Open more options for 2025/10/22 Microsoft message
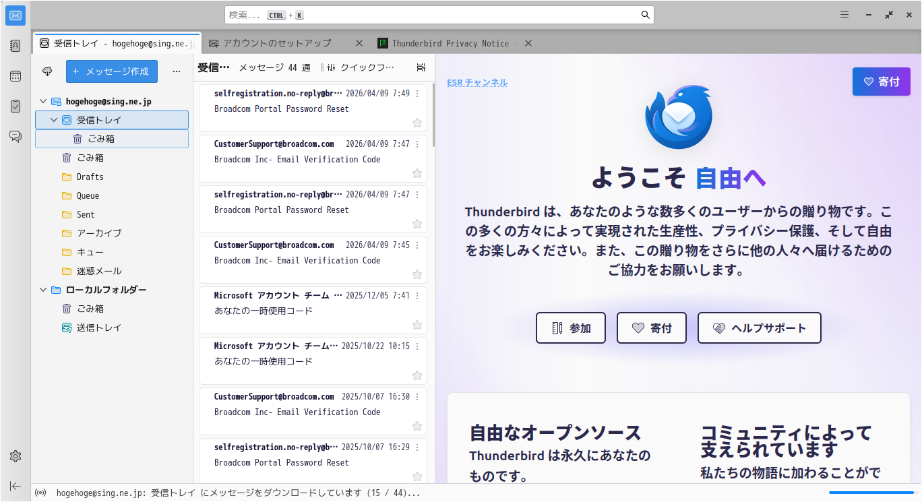Screen dimensions: 922x502 417,346
